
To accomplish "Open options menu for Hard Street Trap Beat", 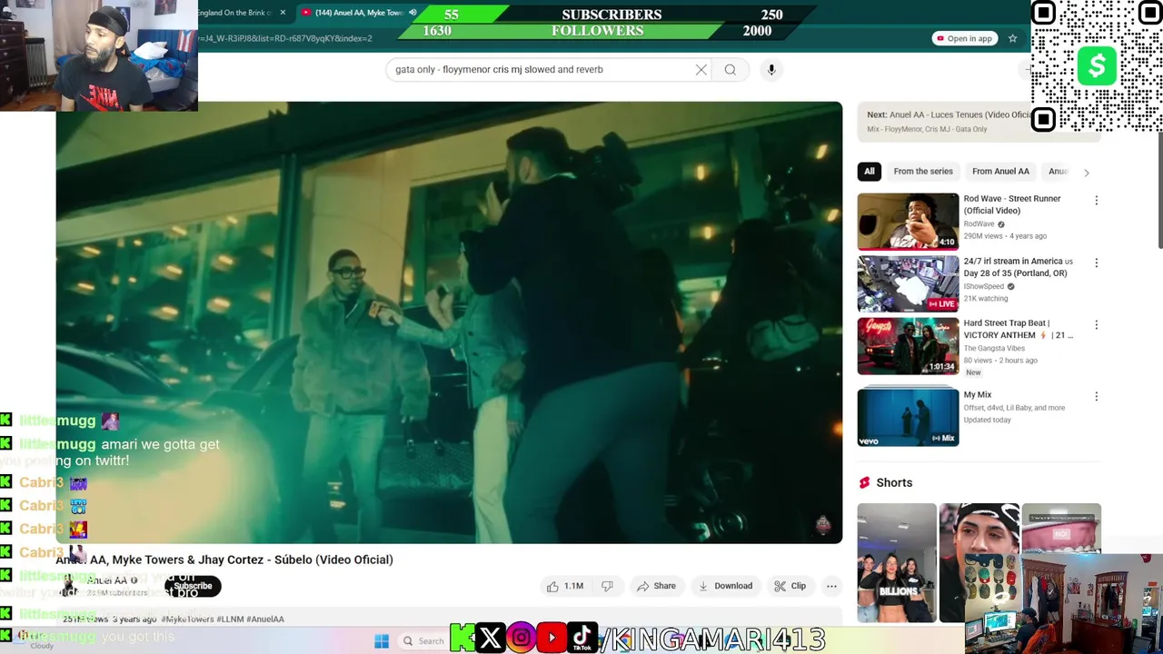I will point(1096,324).
